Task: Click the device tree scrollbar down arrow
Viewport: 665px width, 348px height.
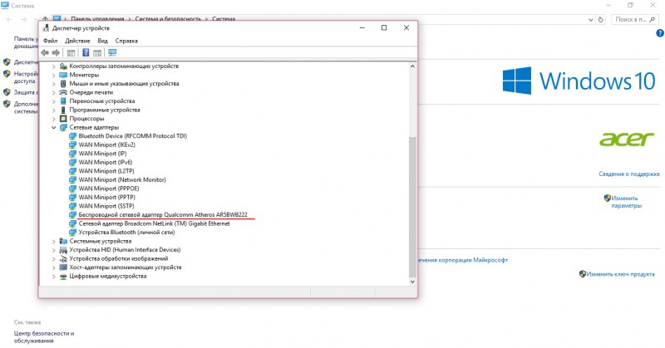Action: coord(412,282)
